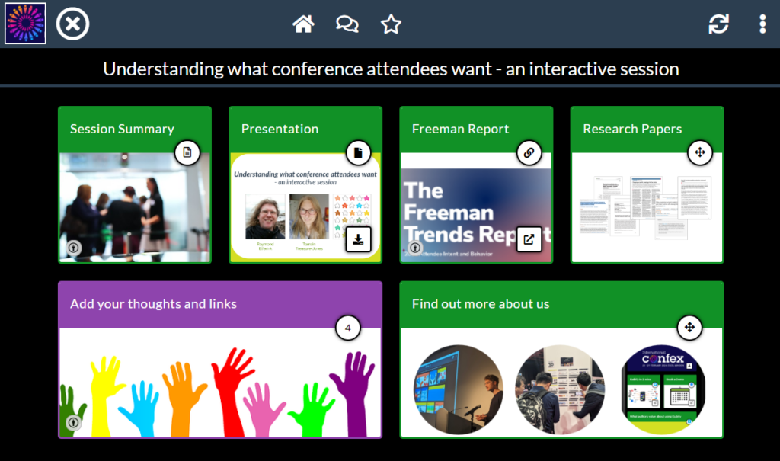Click the blurred attendees photo thumbnail

coord(135,207)
